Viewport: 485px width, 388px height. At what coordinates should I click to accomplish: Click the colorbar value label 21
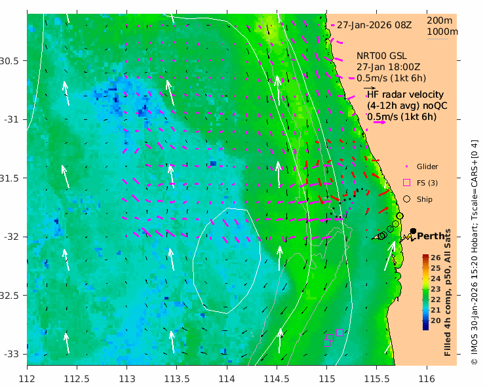(435, 310)
